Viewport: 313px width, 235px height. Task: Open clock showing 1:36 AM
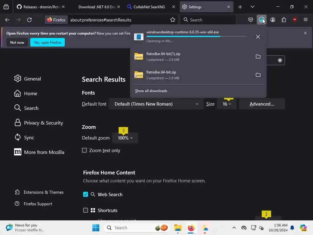278,228
